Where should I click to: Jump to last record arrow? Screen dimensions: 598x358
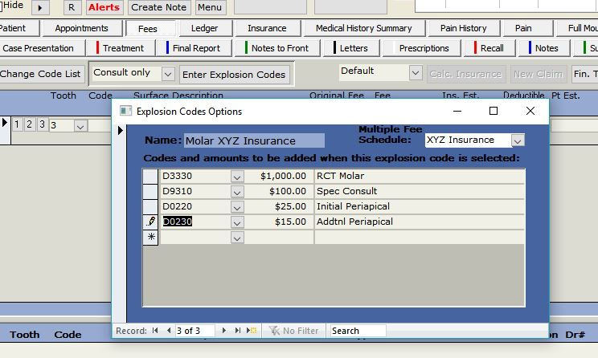tap(238, 331)
